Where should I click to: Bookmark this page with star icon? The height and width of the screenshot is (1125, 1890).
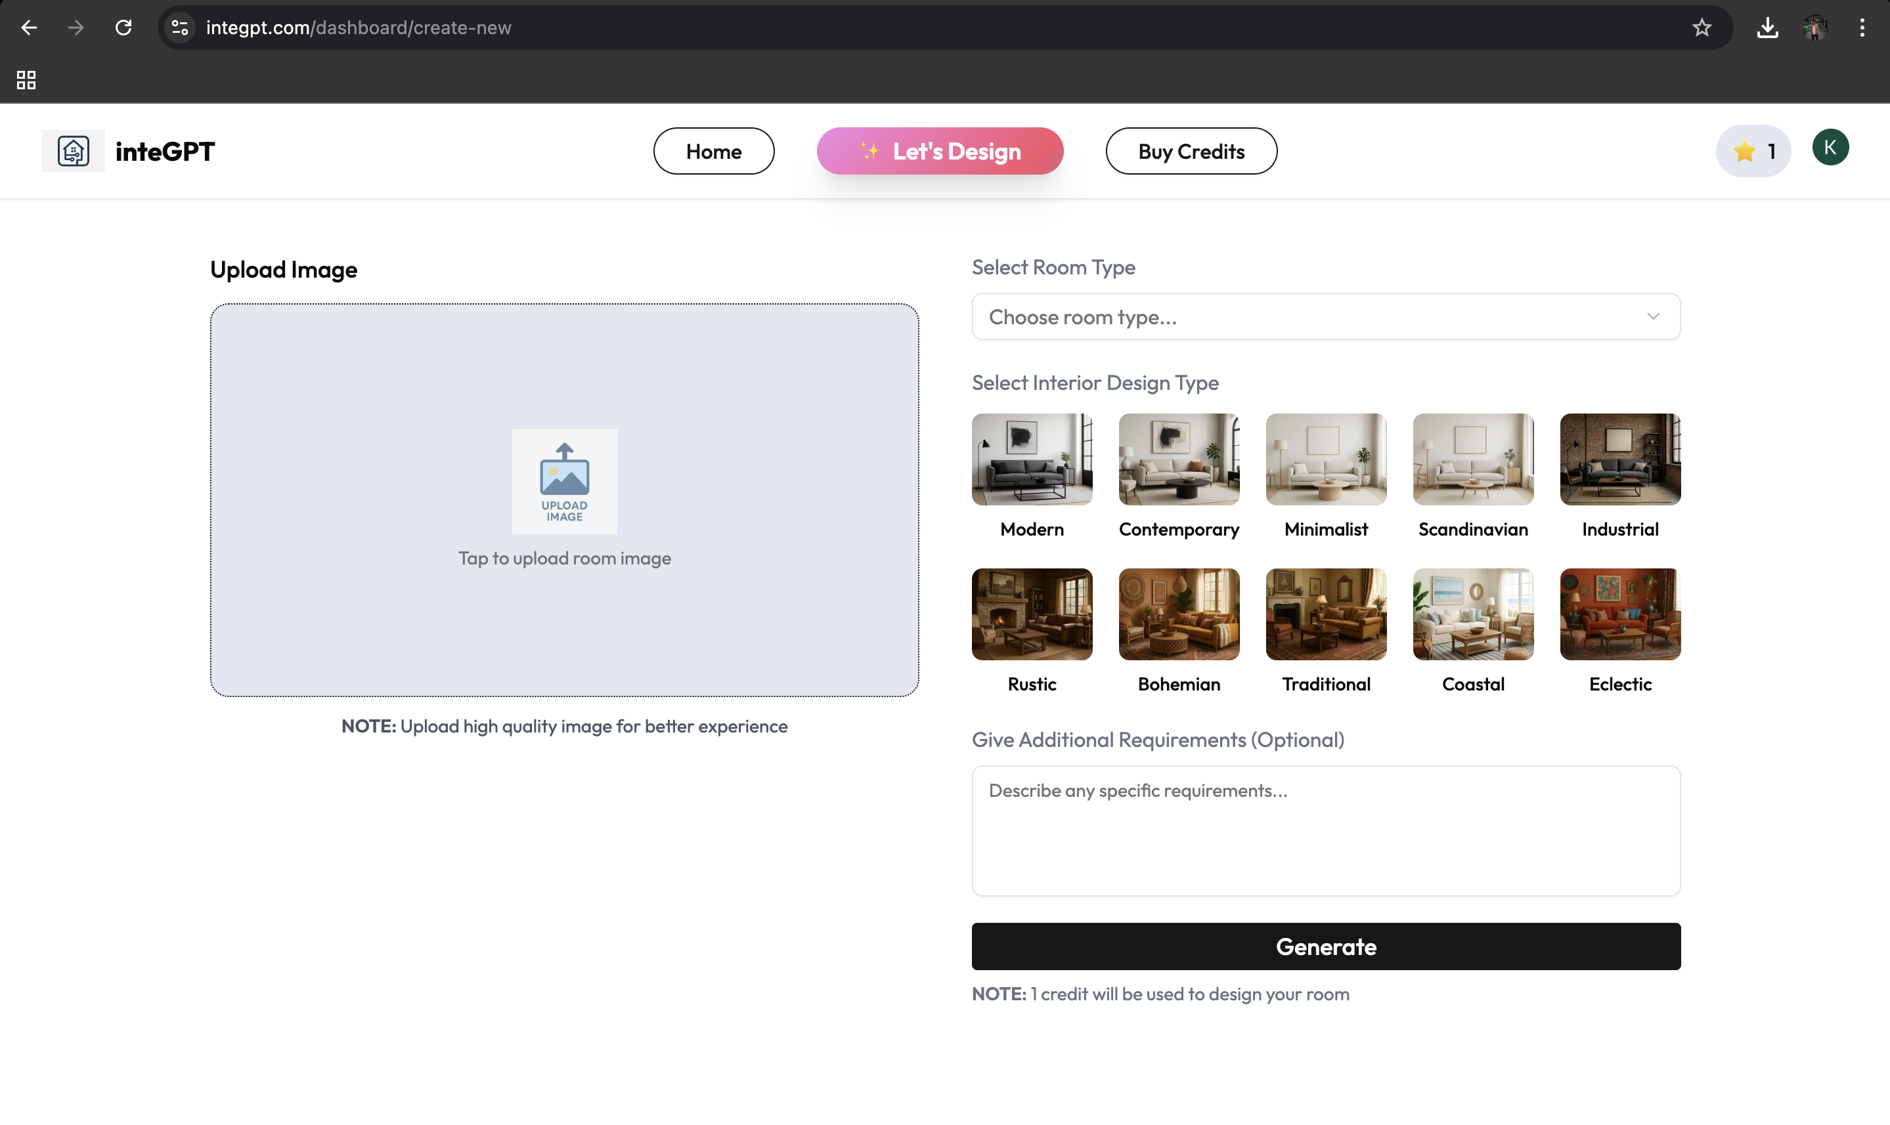[1702, 28]
